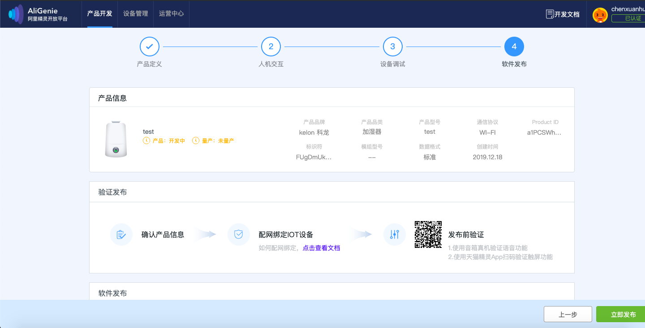Click the Product ID value a1PCSWh…
Image resolution: width=645 pixels, height=328 pixels.
(544, 132)
